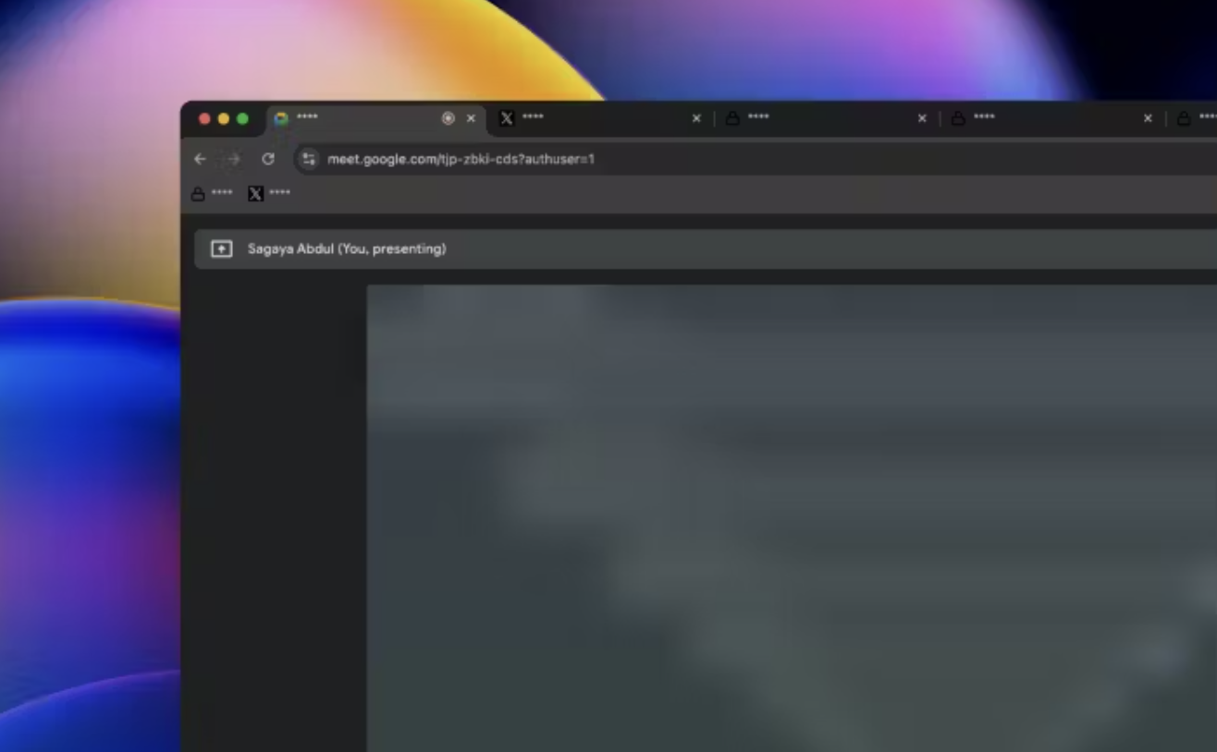Switch to the X (Twitter) tab

pos(601,118)
